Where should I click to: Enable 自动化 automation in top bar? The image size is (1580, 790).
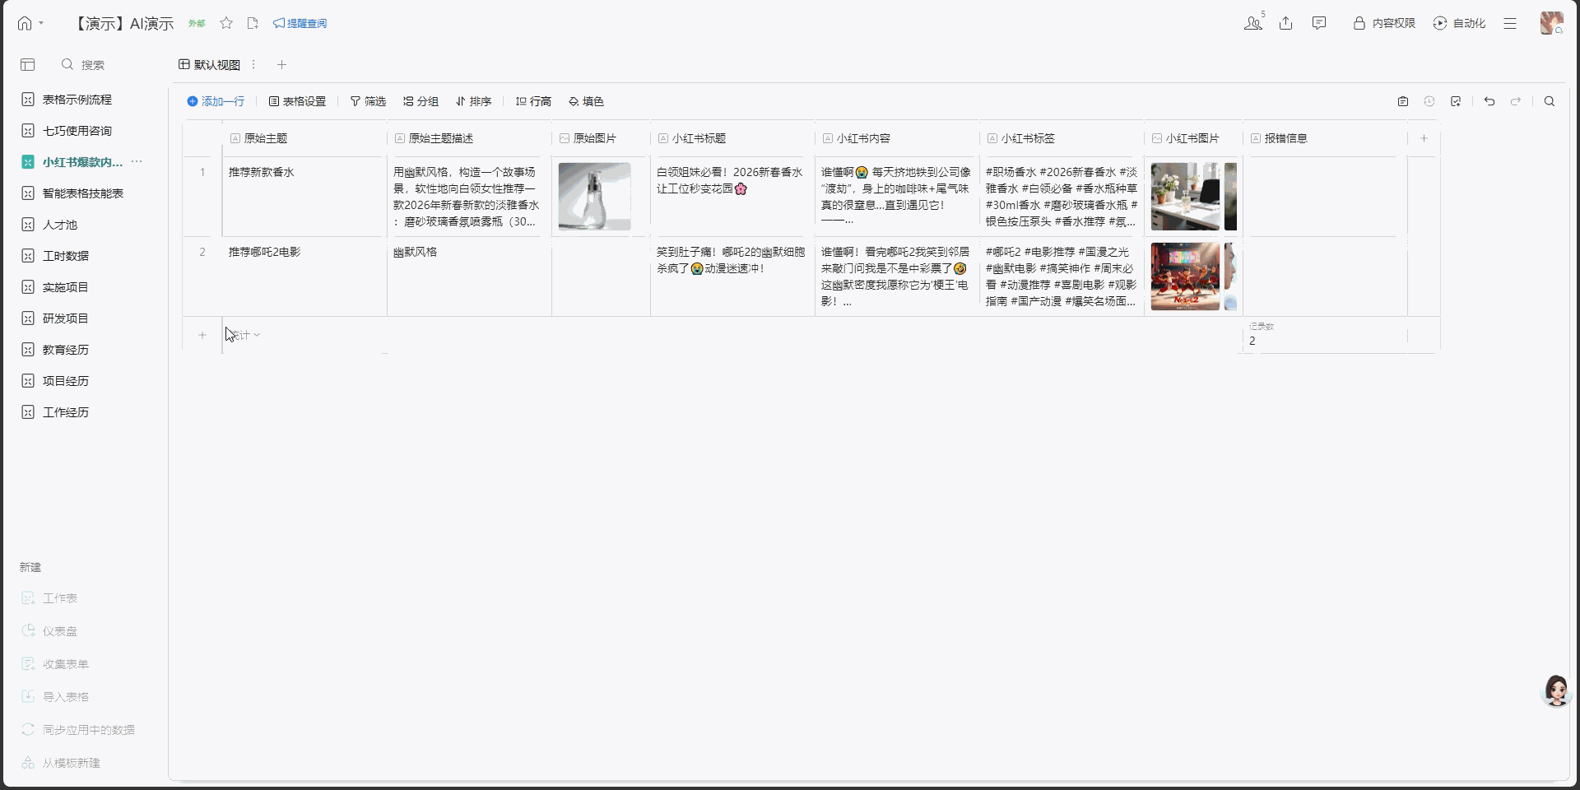pos(1461,23)
